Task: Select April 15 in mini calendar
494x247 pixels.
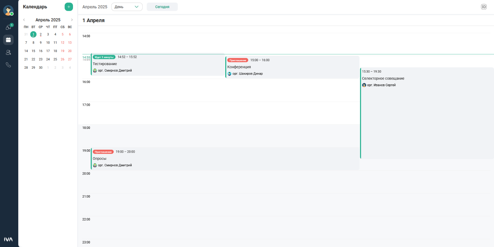Action: coord(33,51)
